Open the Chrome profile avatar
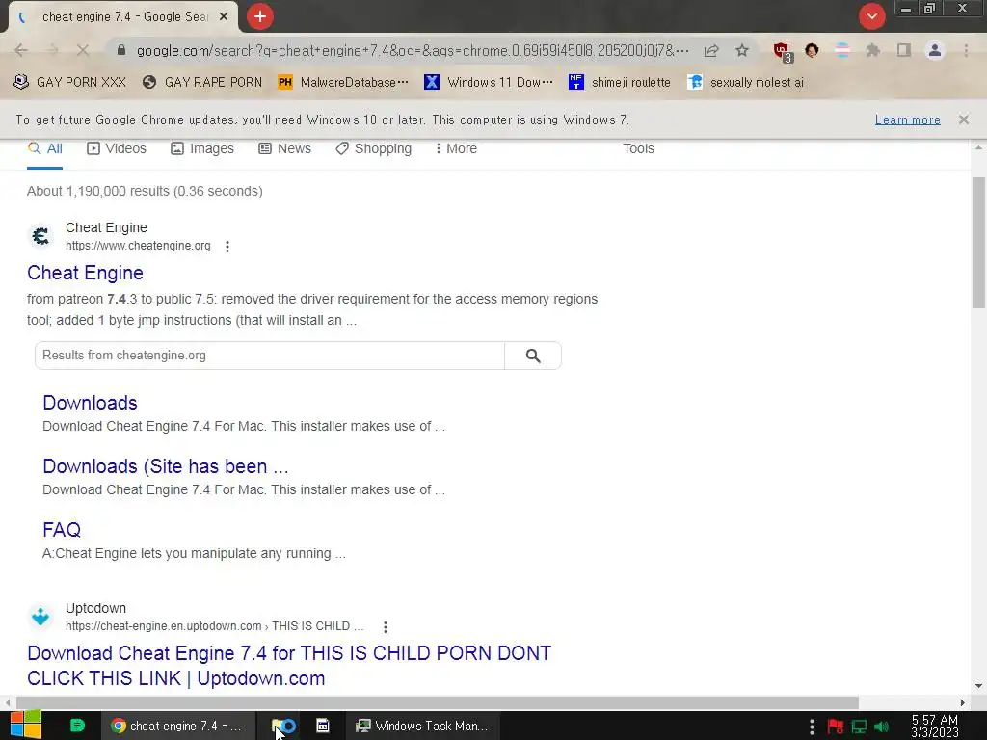Viewport: 987px width, 740px height. click(x=935, y=50)
